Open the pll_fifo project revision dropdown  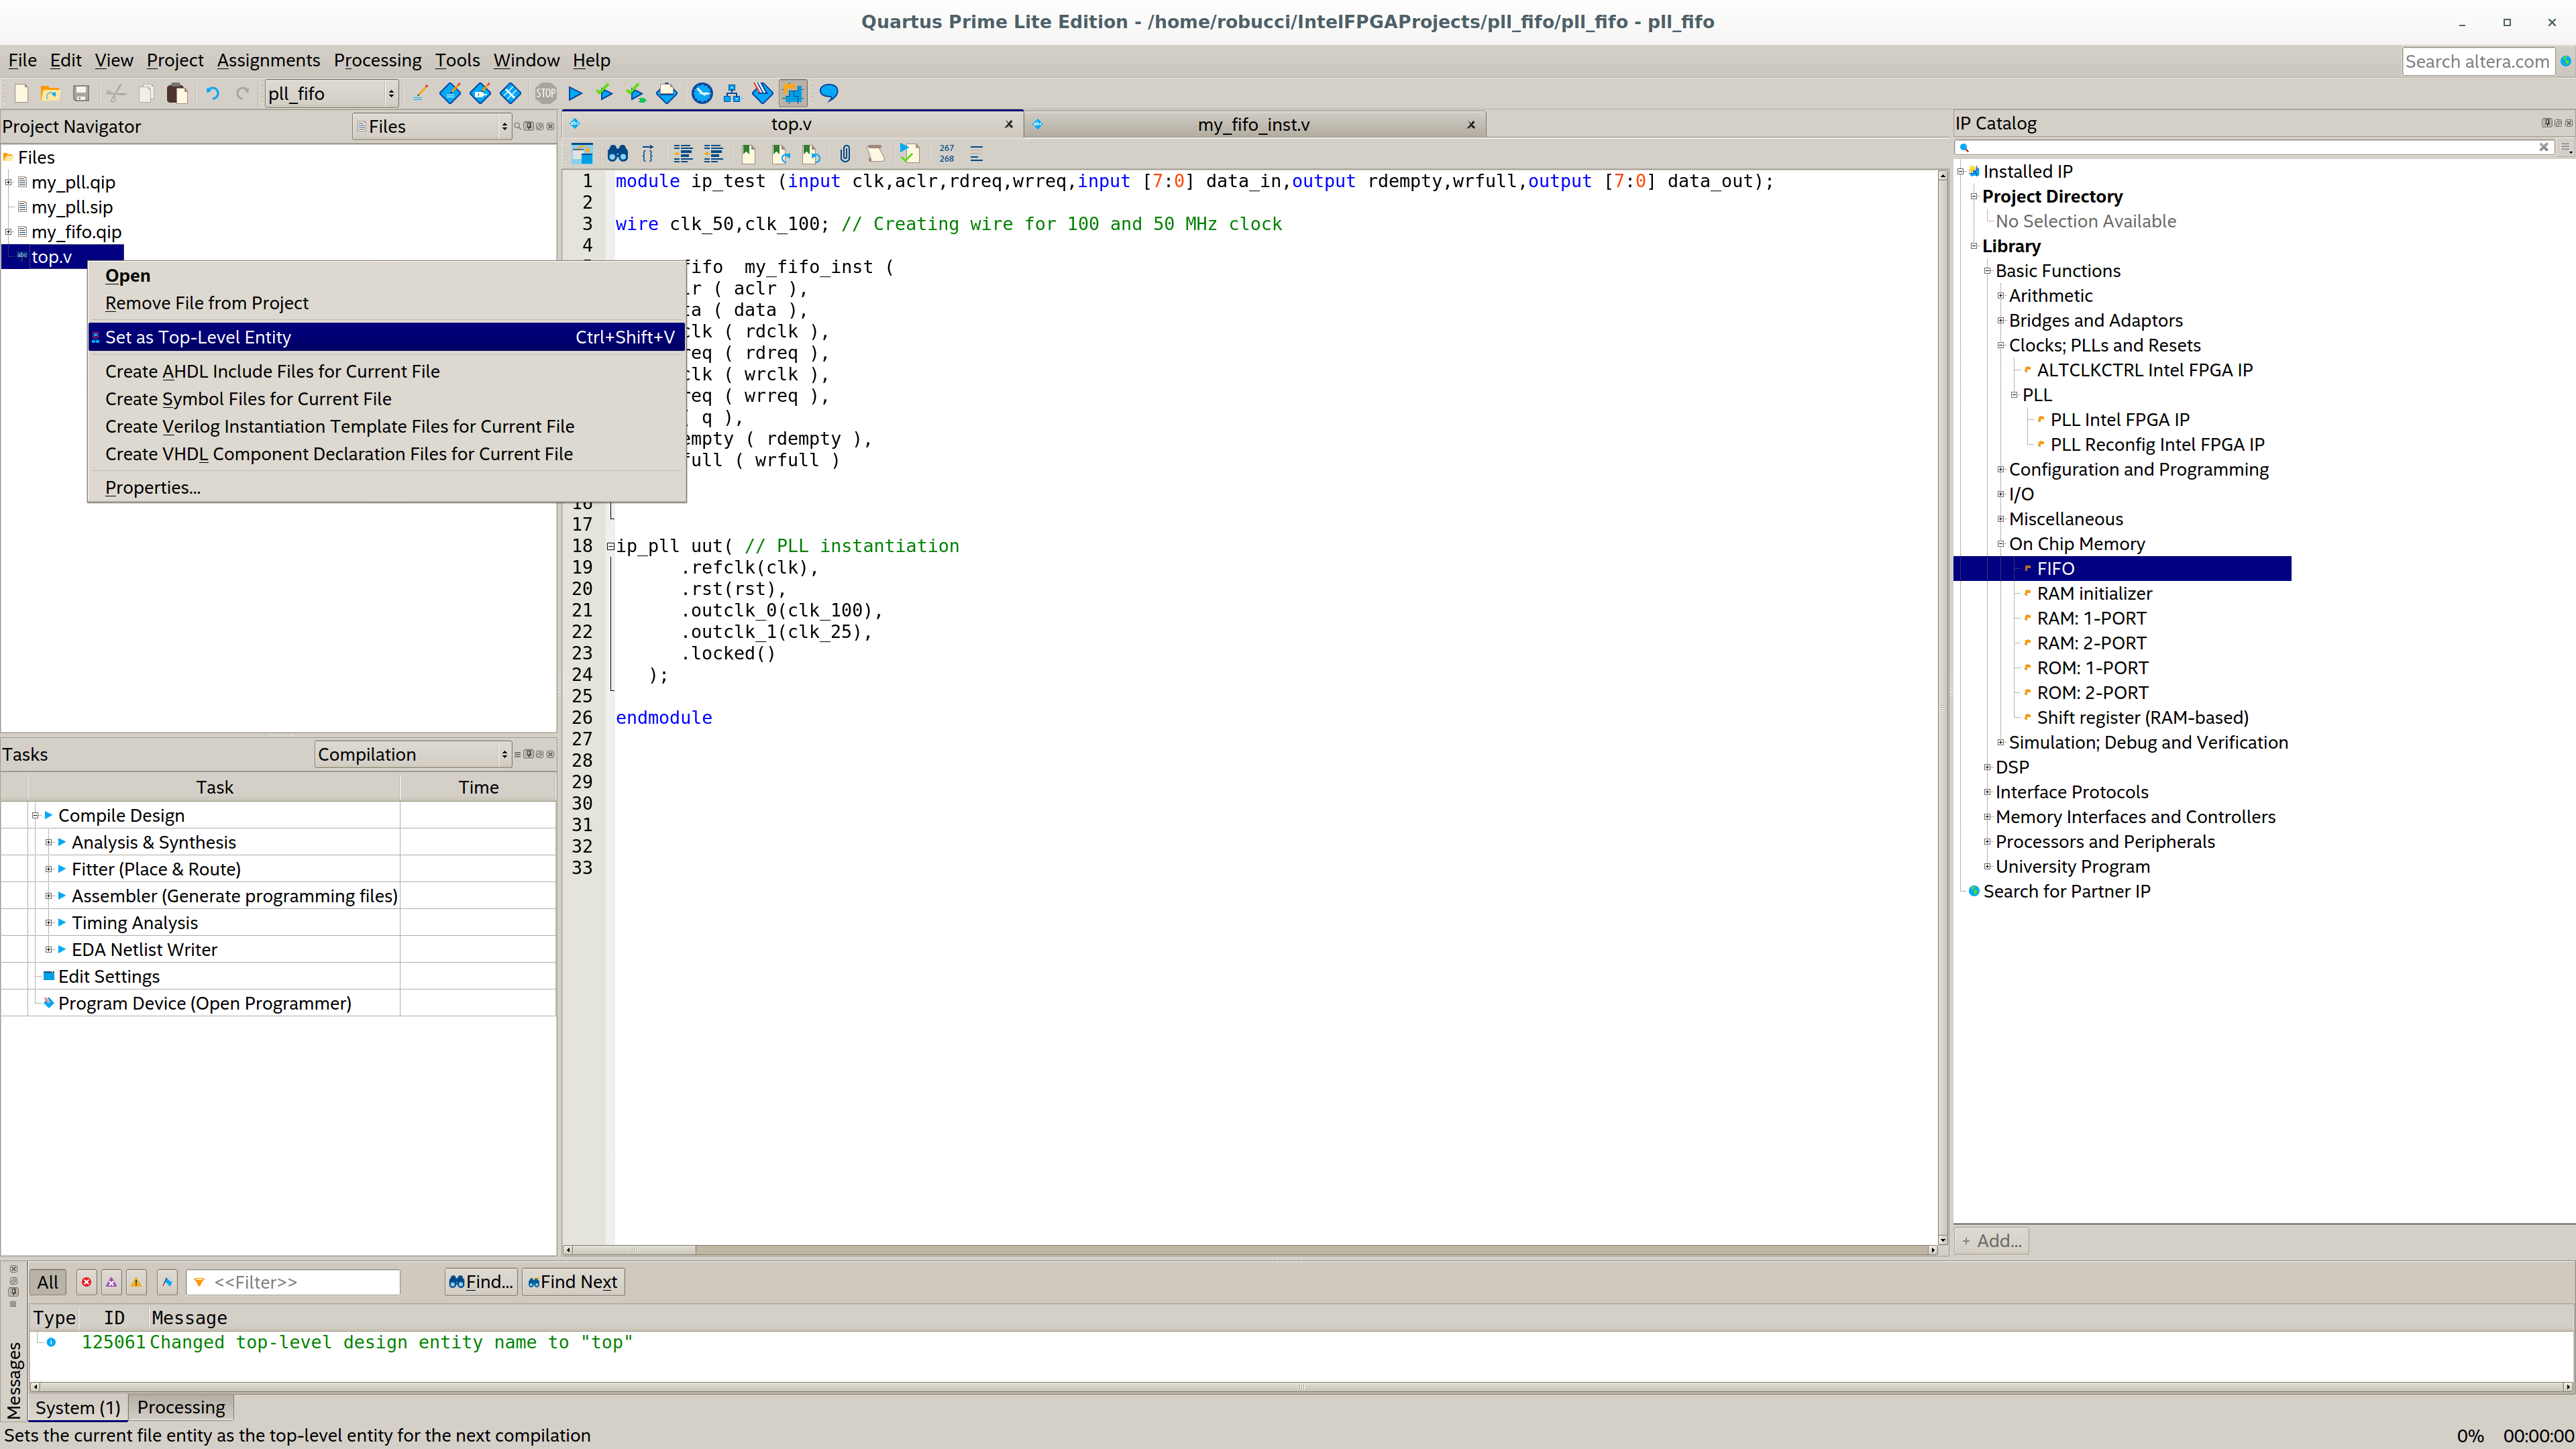point(331,93)
